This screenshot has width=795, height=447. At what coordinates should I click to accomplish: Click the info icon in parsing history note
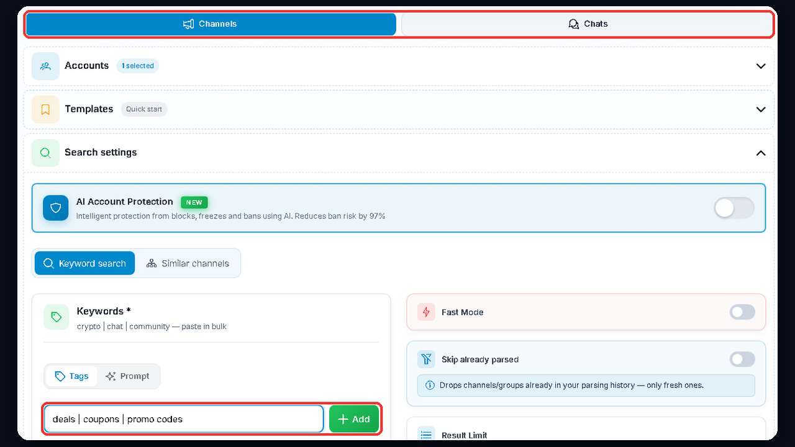pyautogui.click(x=430, y=386)
